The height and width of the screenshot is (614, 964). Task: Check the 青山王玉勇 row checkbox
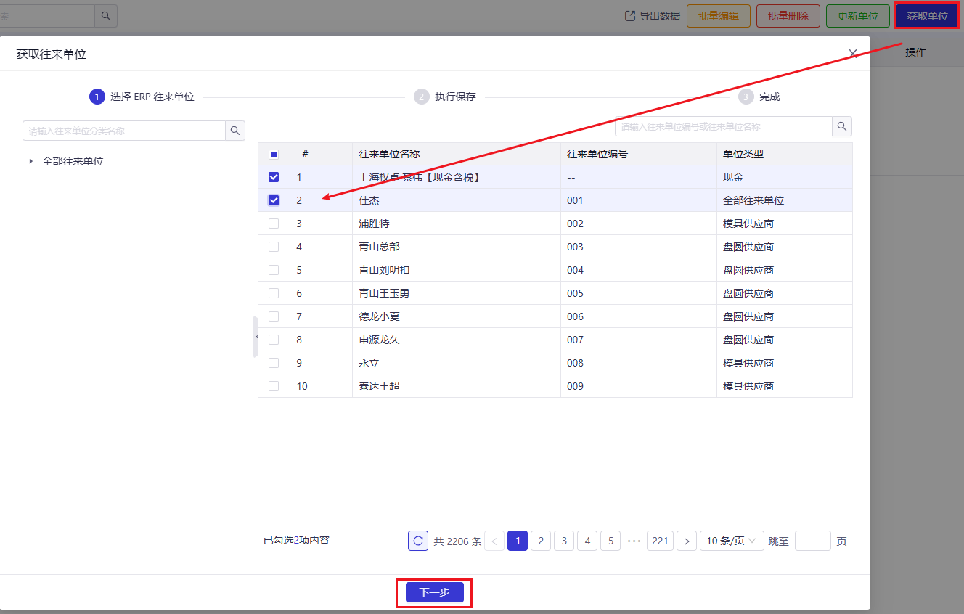[274, 293]
